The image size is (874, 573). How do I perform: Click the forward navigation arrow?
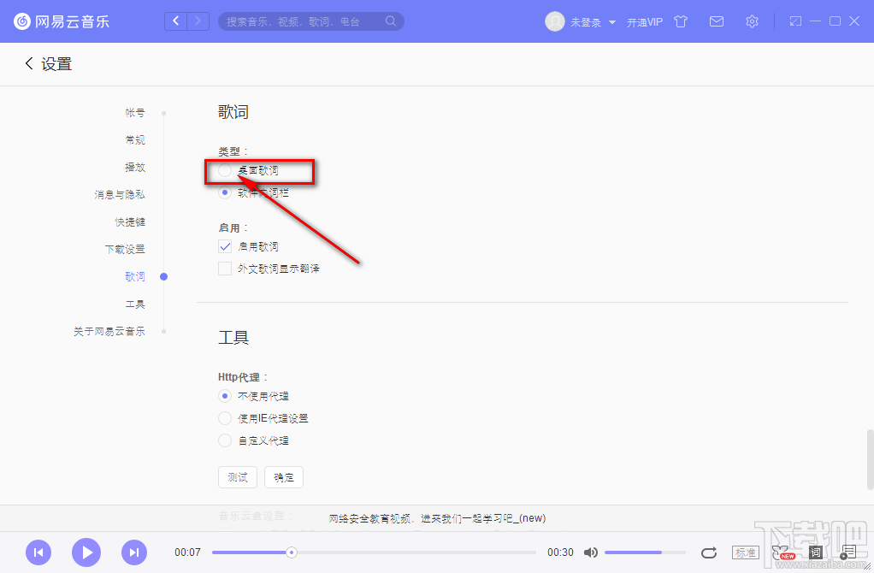[198, 21]
